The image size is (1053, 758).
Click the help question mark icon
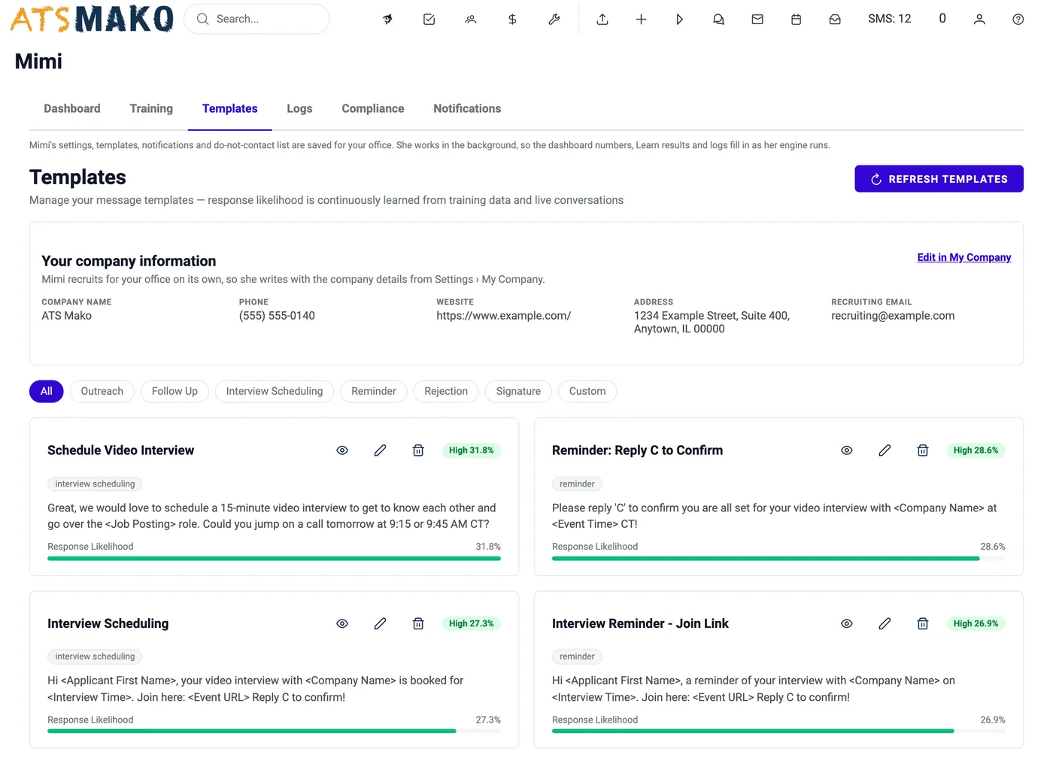pos(1018,20)
